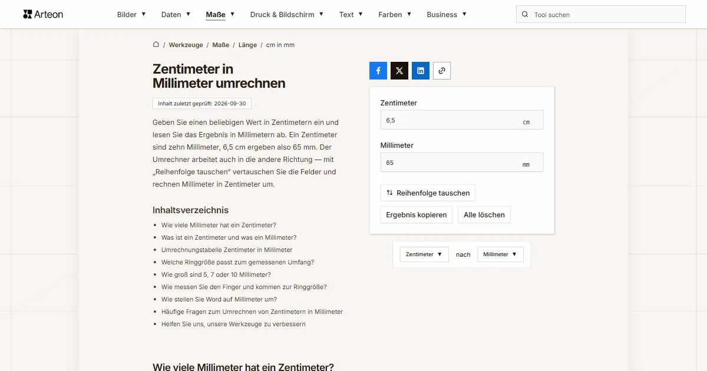Click Alle löschen button

[484, 215]
